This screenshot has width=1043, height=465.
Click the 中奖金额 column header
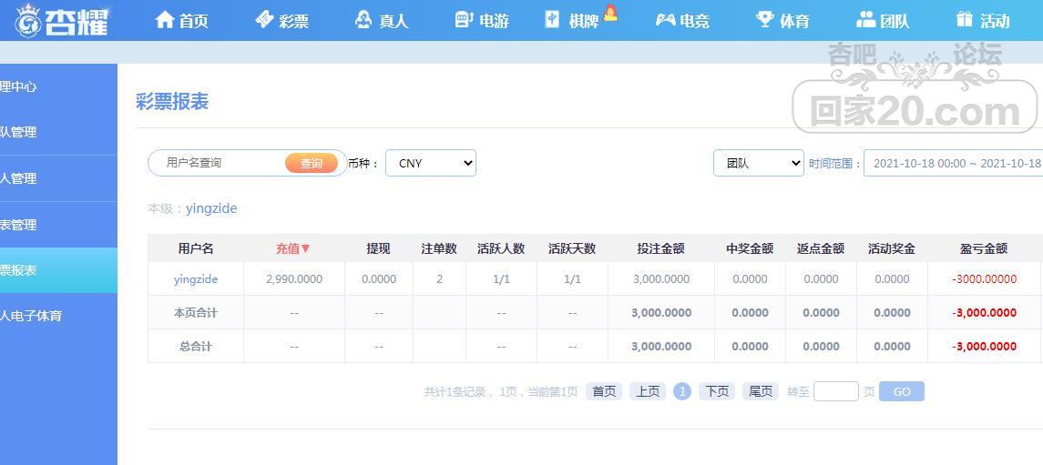click(x=750, y=248)
